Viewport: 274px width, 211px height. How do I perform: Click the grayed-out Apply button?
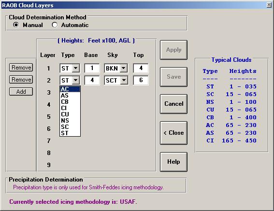click(173, 50)
